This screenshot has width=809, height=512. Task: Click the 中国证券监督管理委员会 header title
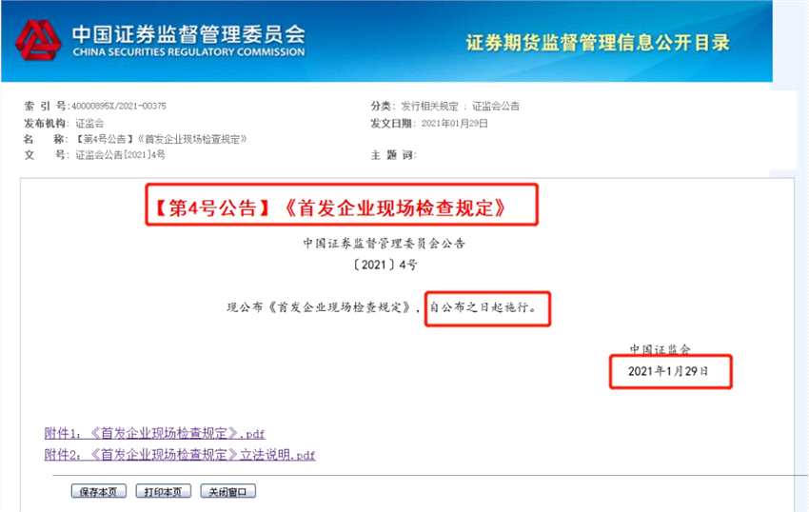point(188,34)
